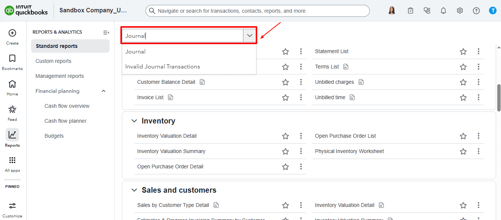The width and height of the screenshot is (501, 220).
Task: Choose Invalid Journal Transactions suggestion
Action: pyautogui.click(x=163, y=67)
